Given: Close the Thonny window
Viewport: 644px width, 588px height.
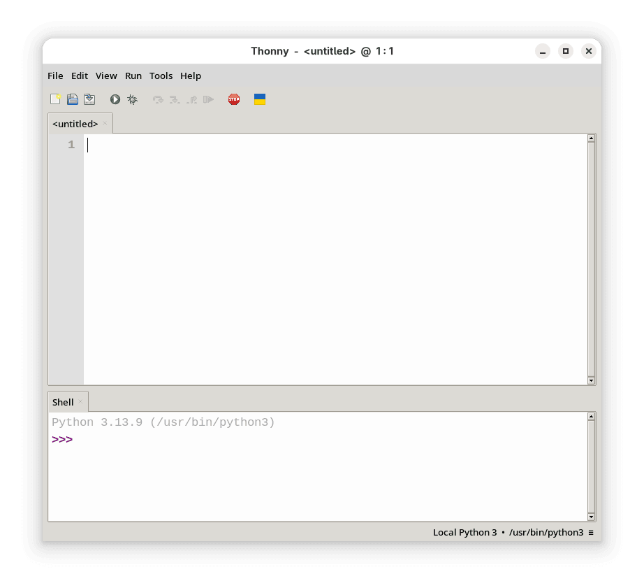Looking at the screenshot, I should coord(589,51).
